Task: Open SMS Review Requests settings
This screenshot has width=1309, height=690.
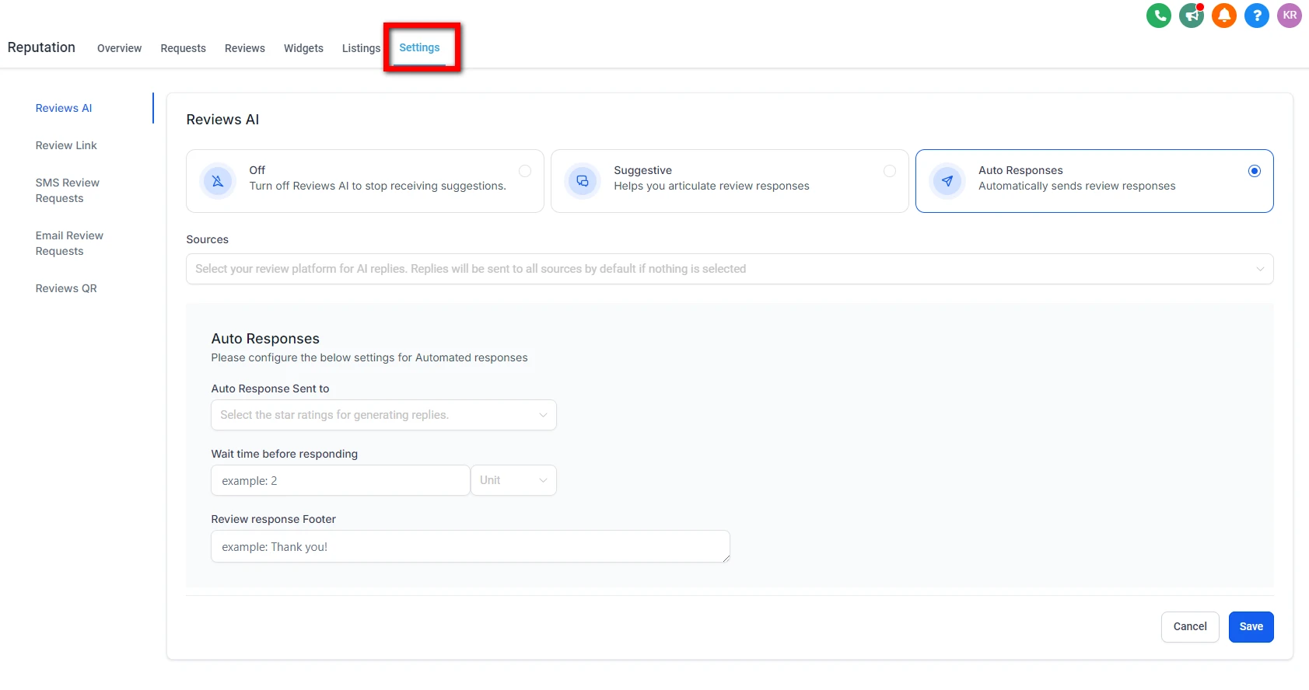Action: 67,190
